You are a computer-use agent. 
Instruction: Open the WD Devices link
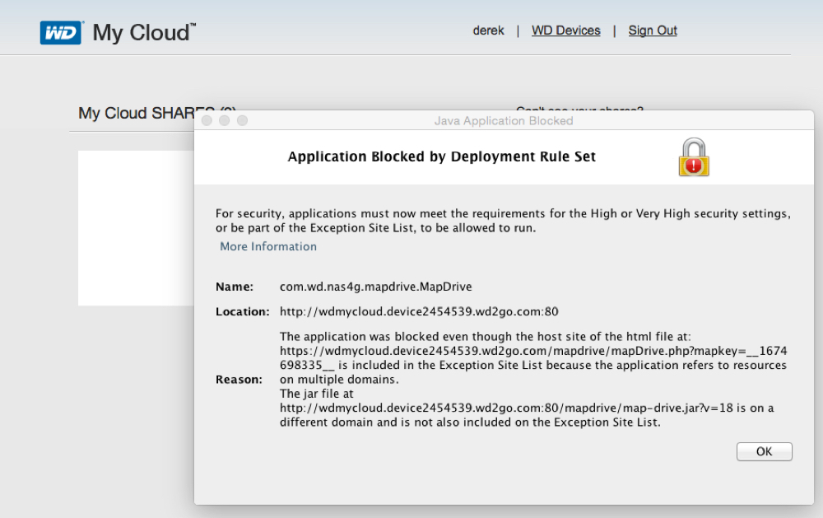click(566, 30)
